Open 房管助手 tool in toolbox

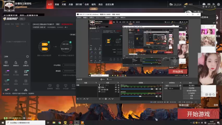(x=16, y=63)
